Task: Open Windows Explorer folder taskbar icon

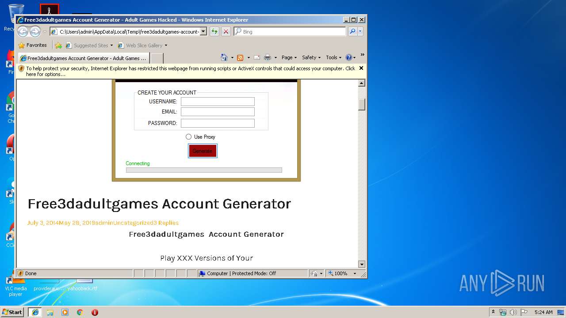Action: point(50,312)
